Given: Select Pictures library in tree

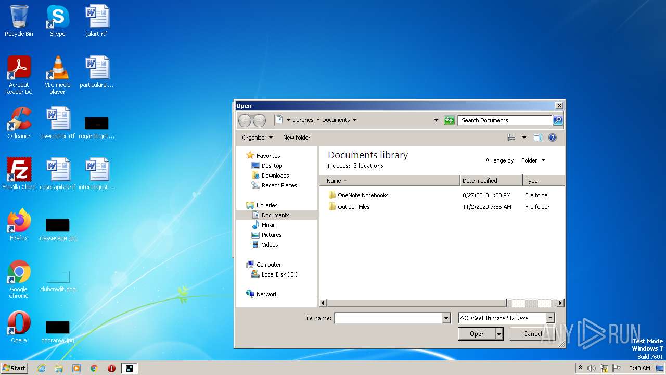Looking at the screenshot, I should point(266,235).
